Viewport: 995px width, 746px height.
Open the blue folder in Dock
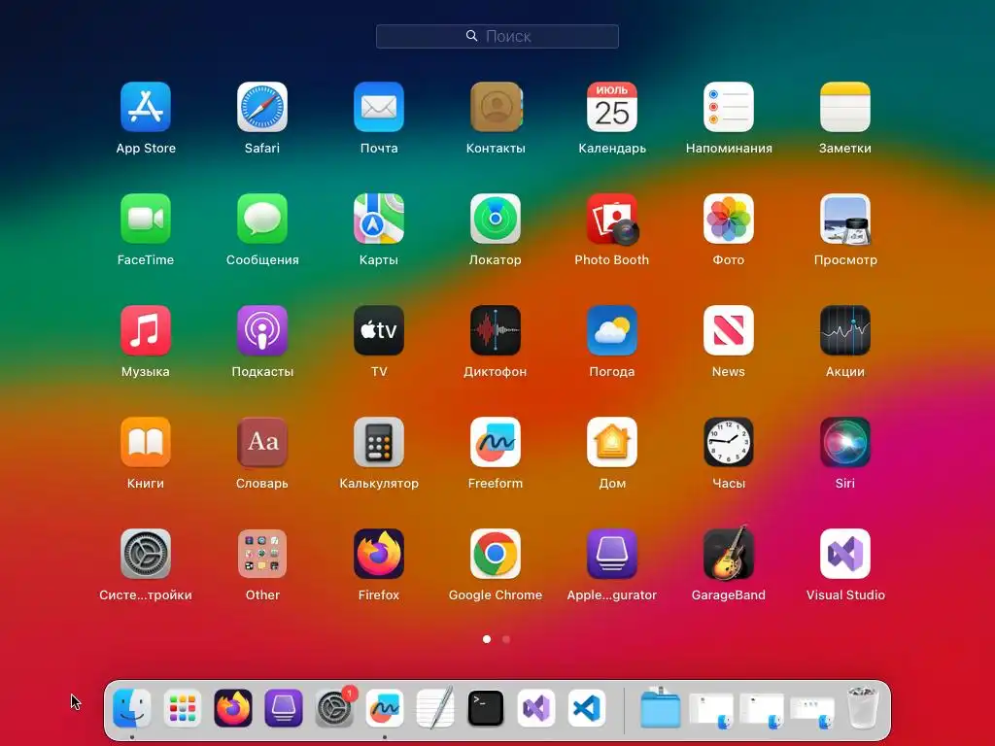tap(661, 708)
